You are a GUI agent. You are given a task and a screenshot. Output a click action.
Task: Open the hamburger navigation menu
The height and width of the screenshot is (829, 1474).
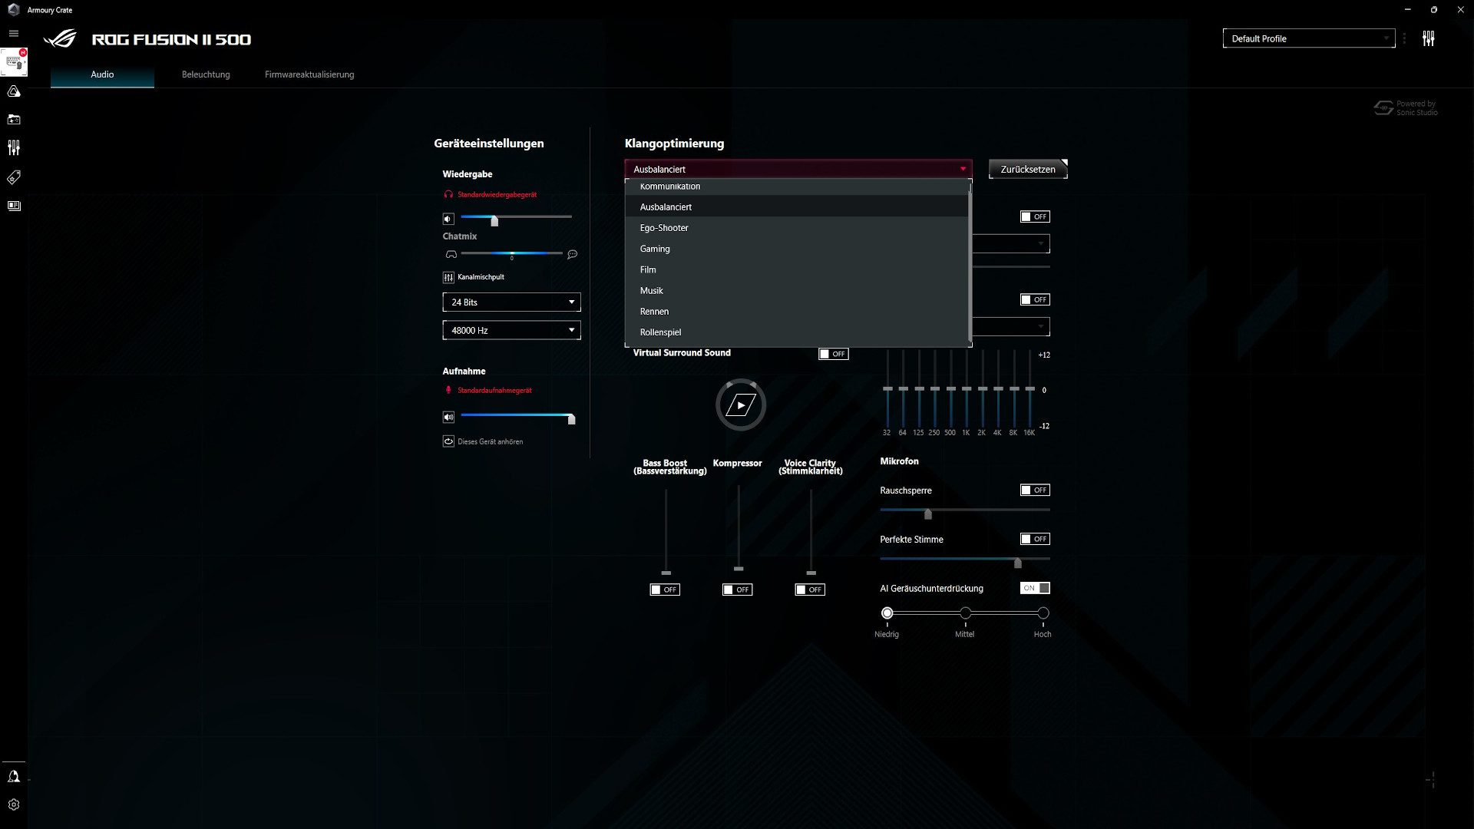[x=13, y=34]
